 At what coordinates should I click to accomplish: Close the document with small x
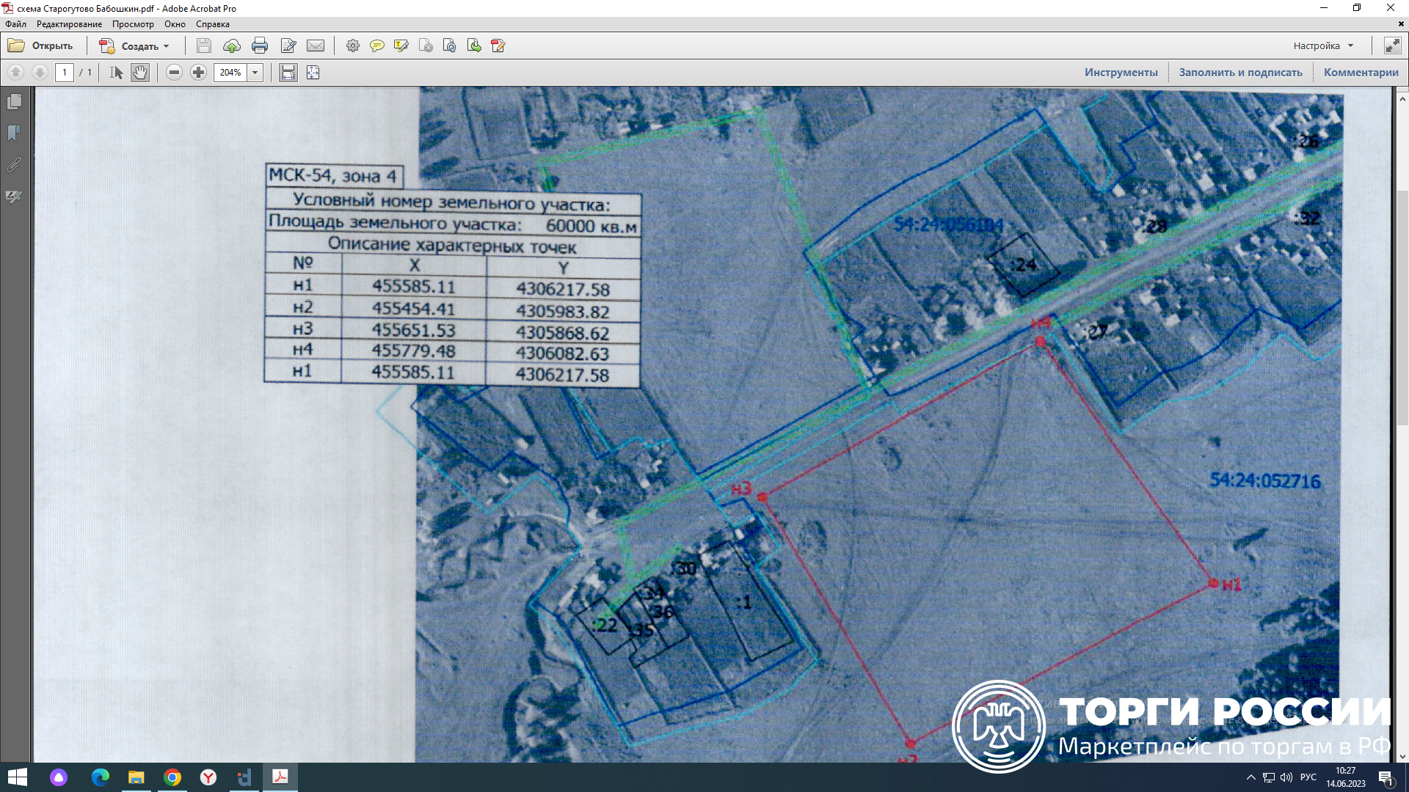(1401, 24)
